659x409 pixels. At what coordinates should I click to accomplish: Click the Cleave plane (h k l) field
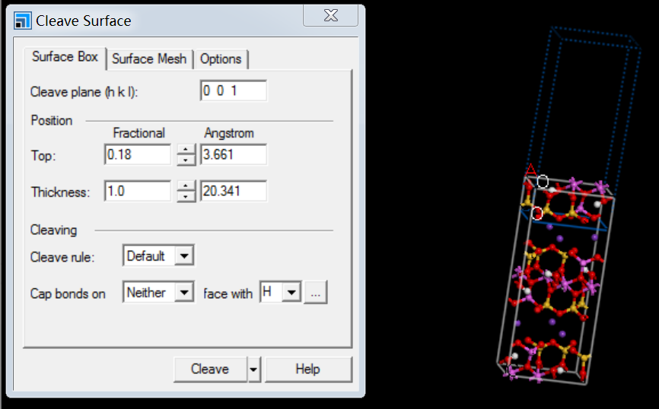click(x=233, y=91)
